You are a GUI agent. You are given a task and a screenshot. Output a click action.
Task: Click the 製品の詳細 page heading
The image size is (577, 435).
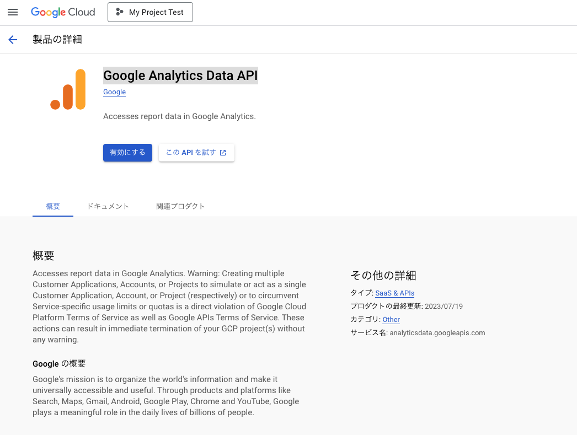57,40
